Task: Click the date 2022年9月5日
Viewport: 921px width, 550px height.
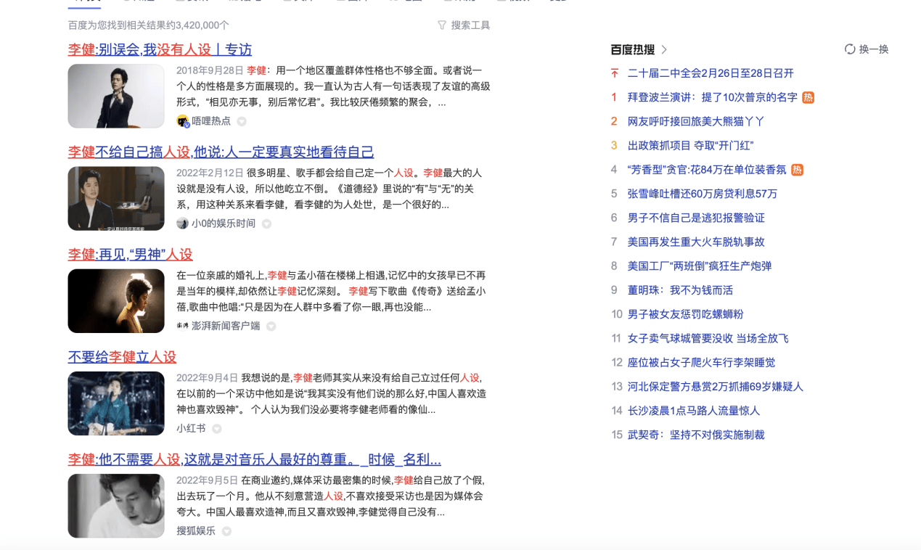Action: tap(207, 480)
